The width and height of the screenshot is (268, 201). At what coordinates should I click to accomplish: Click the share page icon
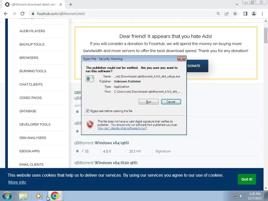point(227,14)
